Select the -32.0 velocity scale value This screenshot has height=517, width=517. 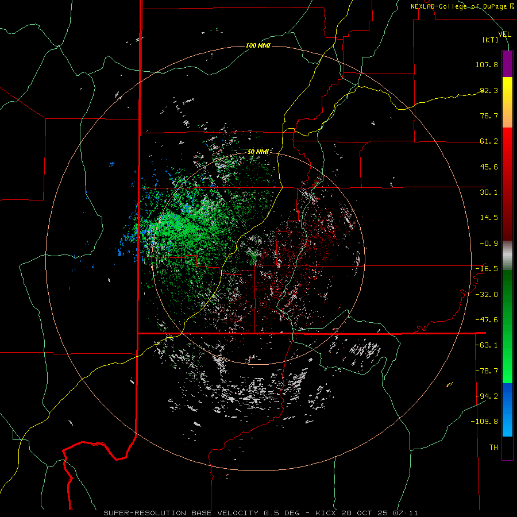pos(487,295)
